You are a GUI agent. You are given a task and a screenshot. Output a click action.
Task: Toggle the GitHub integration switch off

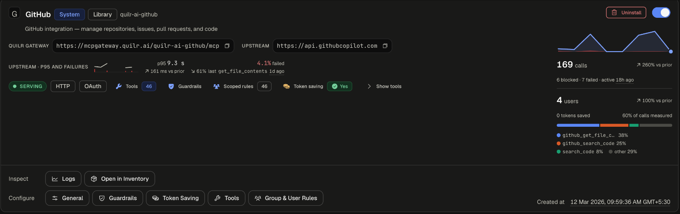pyautogui.click(x=661, y=13)
